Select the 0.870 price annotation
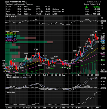107x109 pixels. [x=43, y=63]
